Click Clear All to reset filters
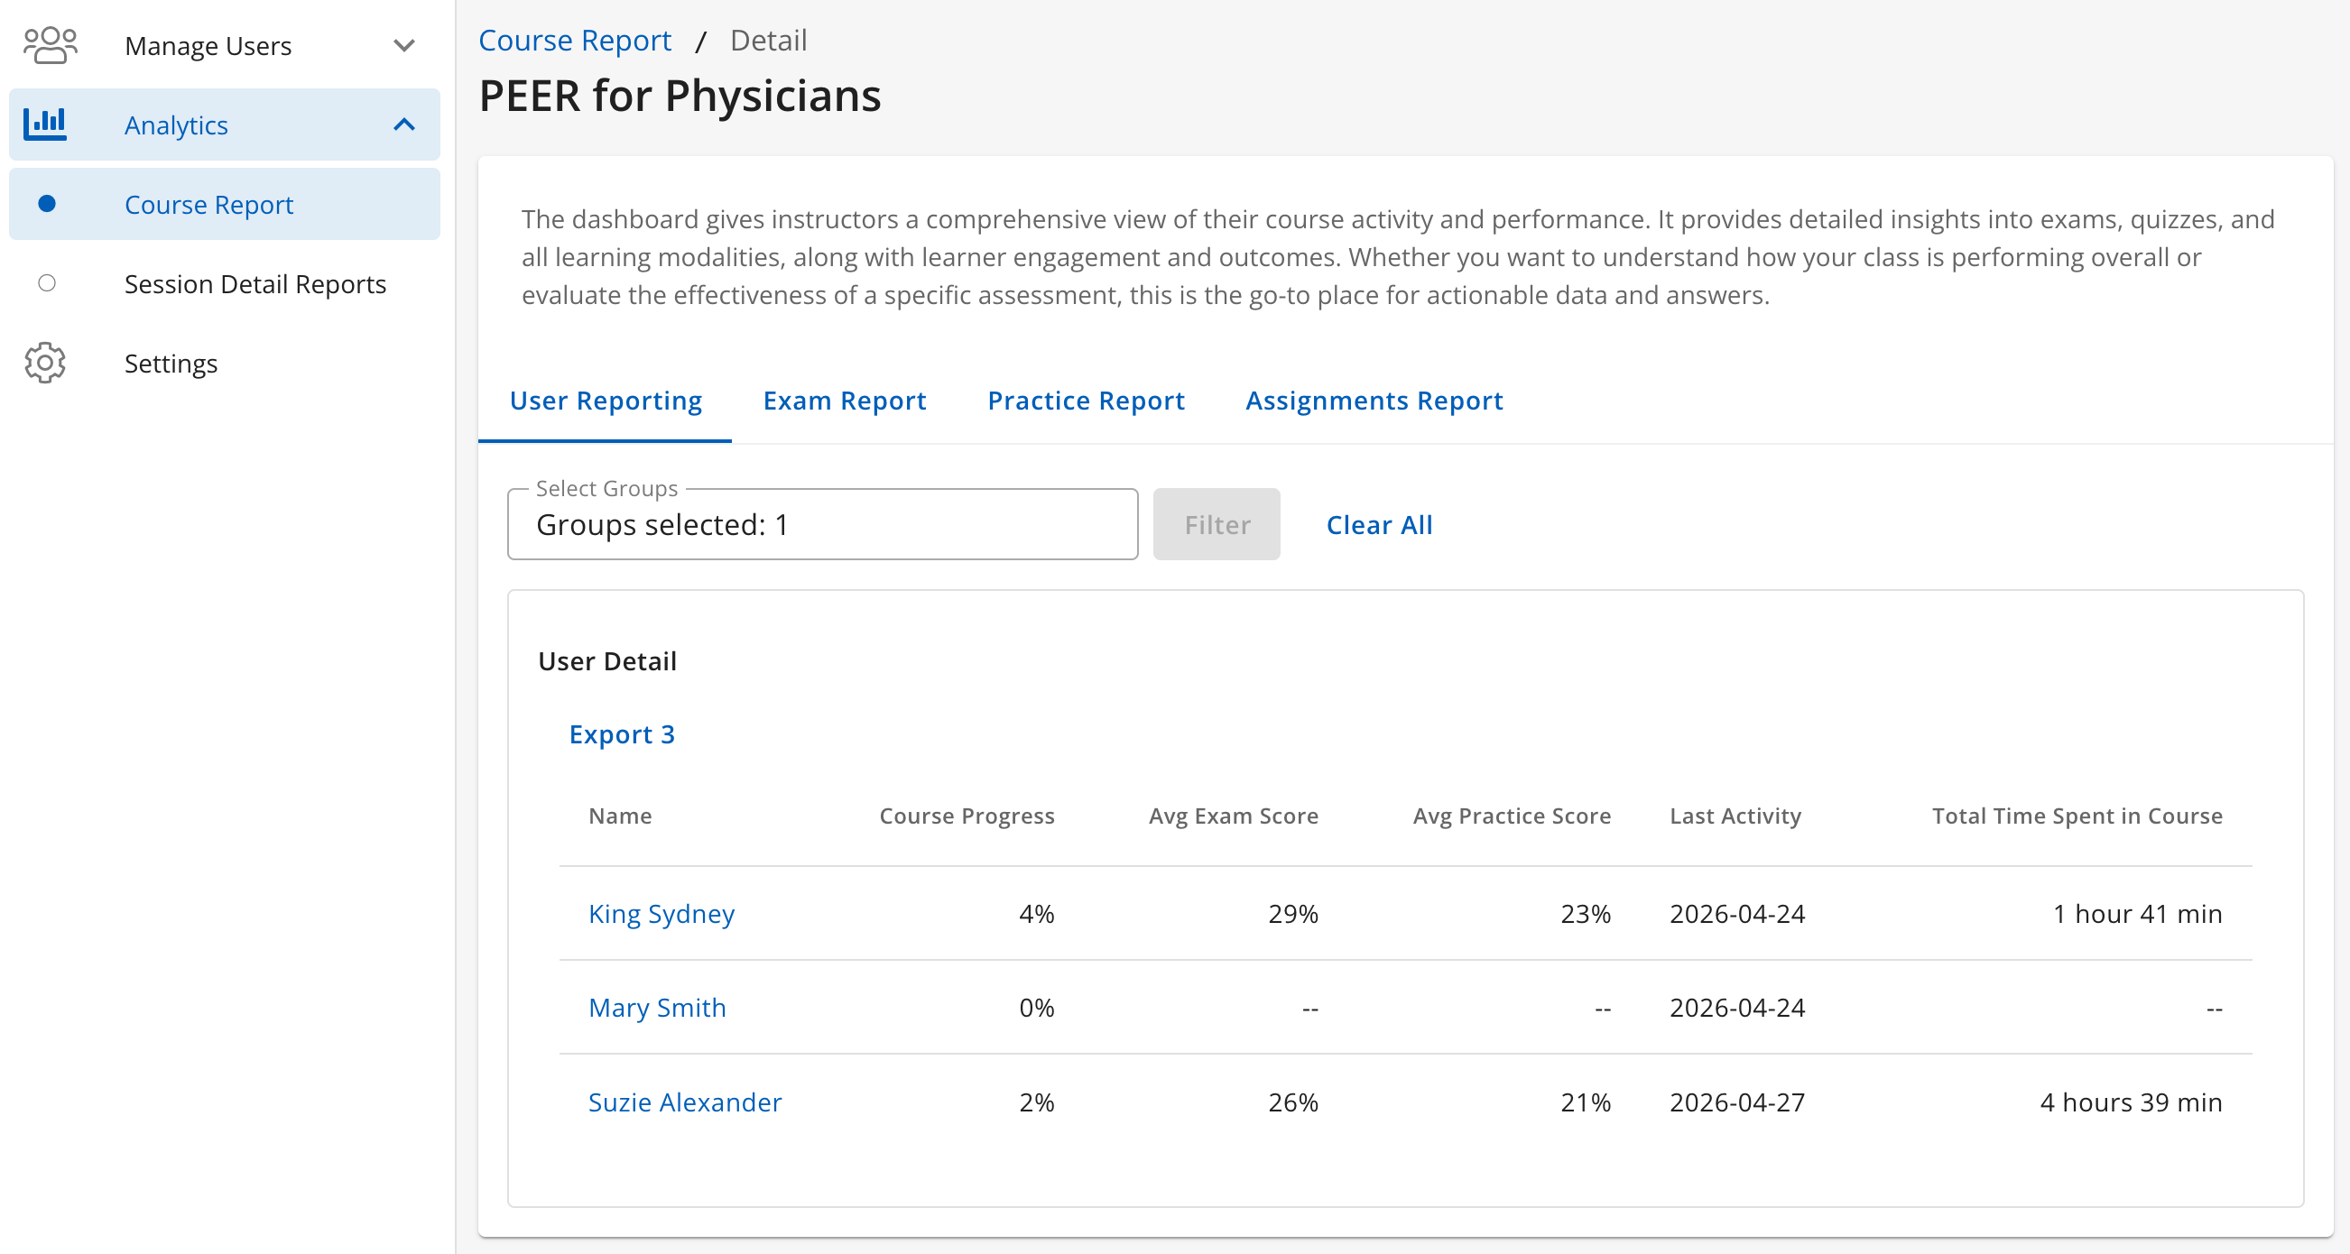Screen dimensions: 2350x1254 point(1379,524)
